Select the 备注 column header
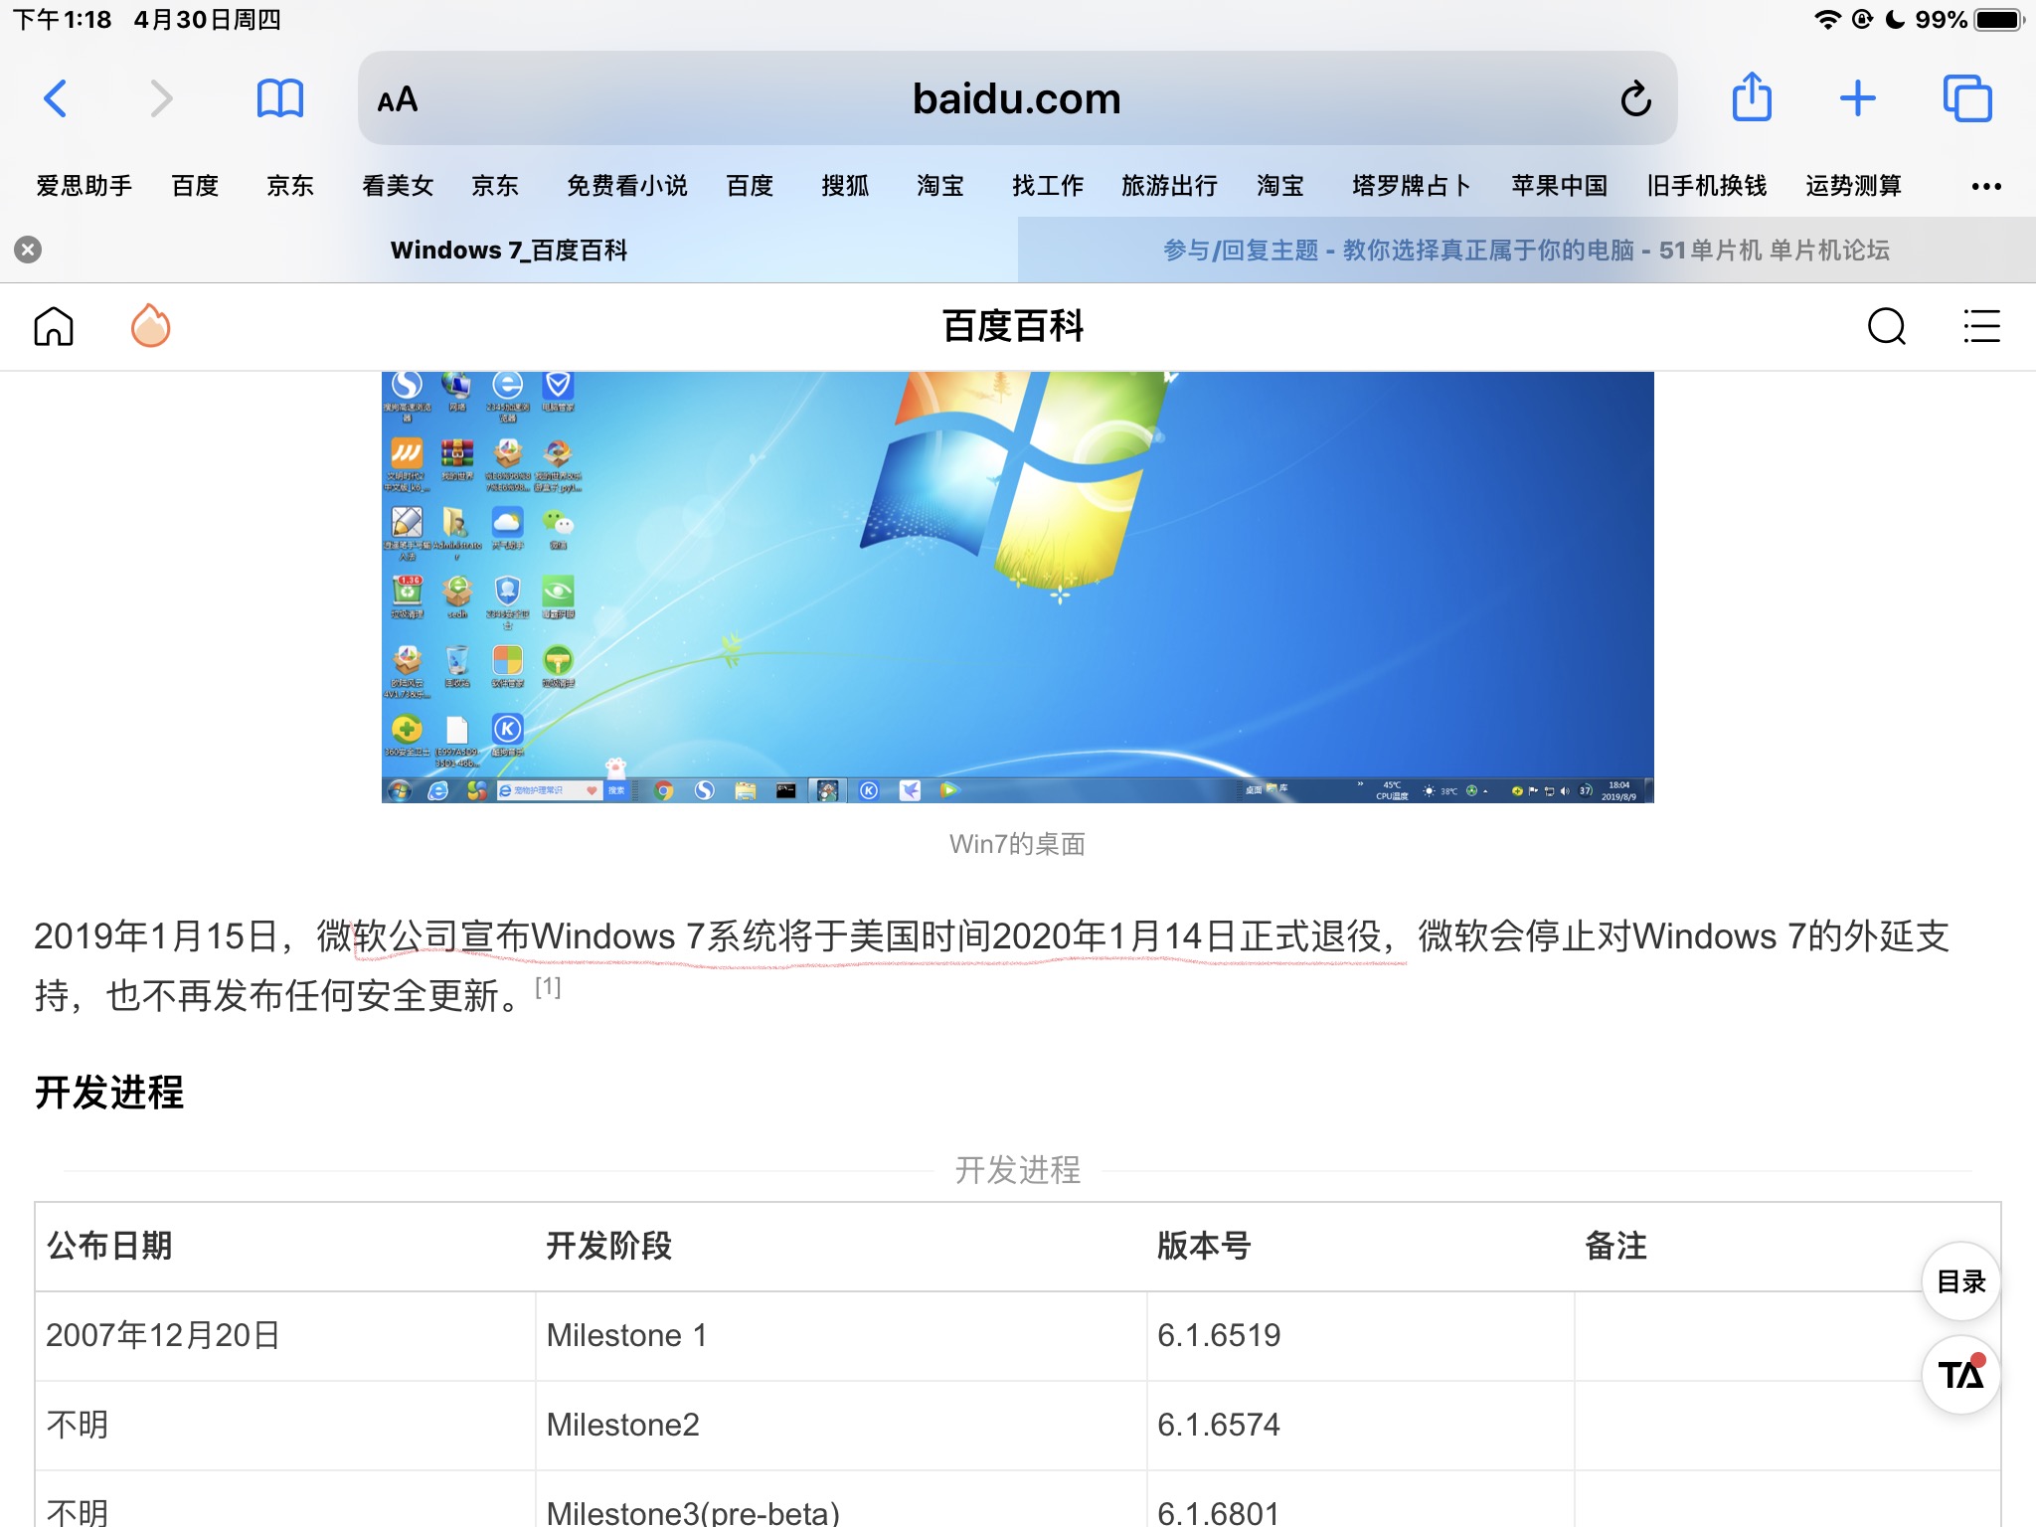The width and height of the screenshot is (2036, 1527). point(1616,1246)
